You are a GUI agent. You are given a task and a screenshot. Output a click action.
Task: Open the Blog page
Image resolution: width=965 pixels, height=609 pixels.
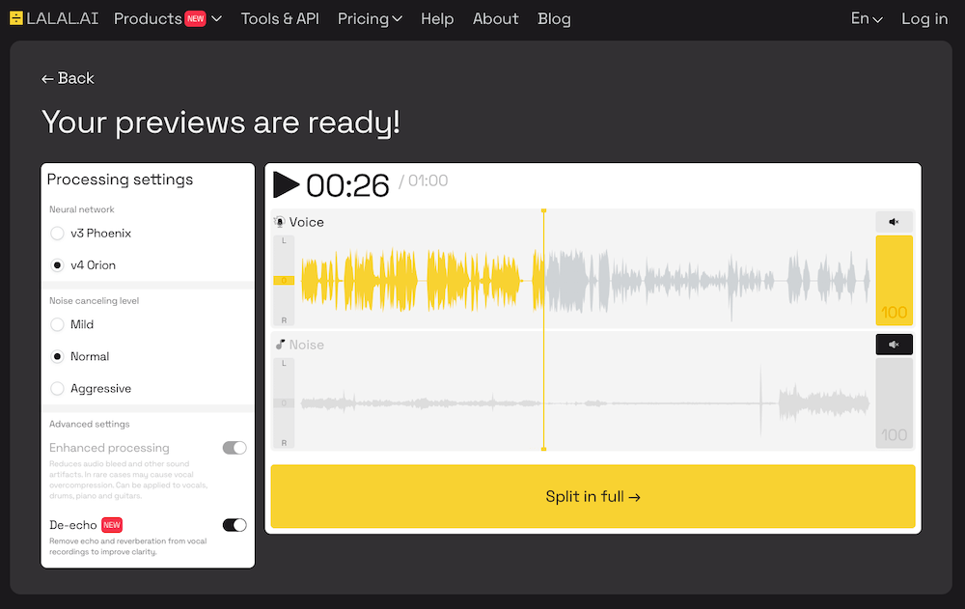(554, 18)
